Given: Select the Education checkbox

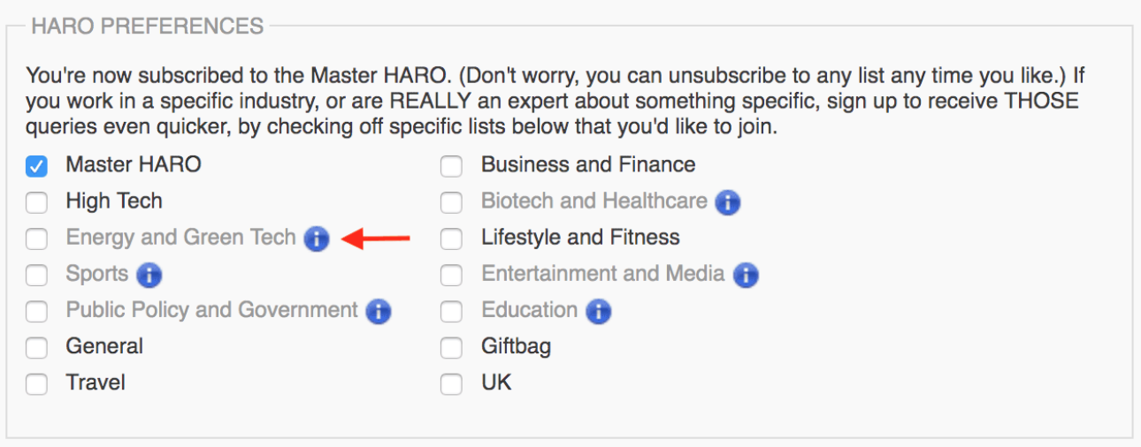Looking at the screenshot, I should click(451, 312).
